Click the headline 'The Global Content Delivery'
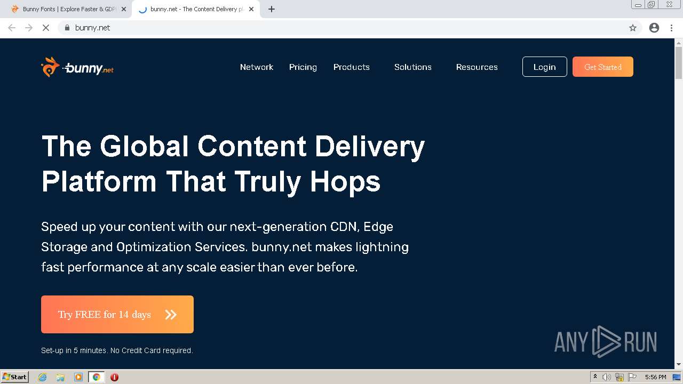Image resolution: width=683 pixels, height=384 pixels. click(x=233, y=146)
